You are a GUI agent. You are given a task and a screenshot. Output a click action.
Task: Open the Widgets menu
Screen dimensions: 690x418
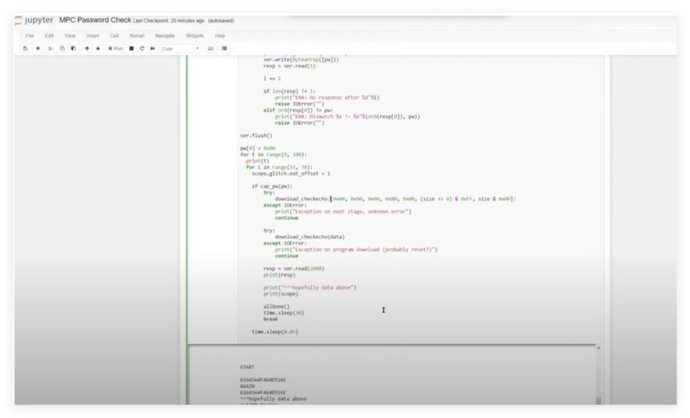(195, 36)
